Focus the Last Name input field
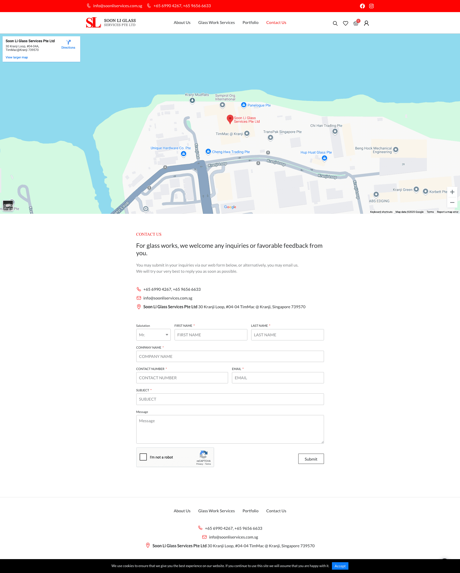 click(x=287, y=335)
